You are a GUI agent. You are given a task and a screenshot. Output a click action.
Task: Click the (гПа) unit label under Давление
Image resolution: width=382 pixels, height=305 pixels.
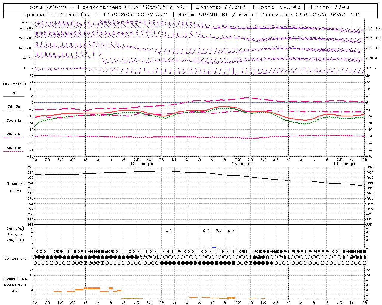coord(16,191)
